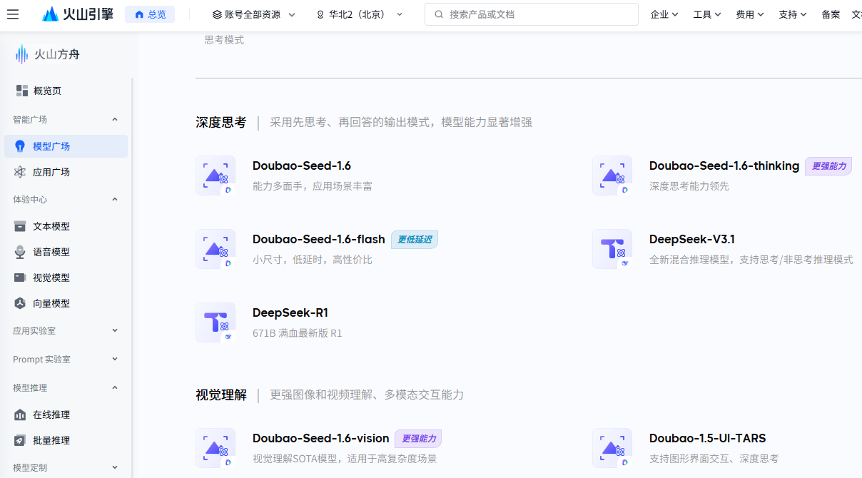
Task: Click the 更强能力 tag on Doubao-Seed-1.6-vision
Action: click(x=419, y=439)
